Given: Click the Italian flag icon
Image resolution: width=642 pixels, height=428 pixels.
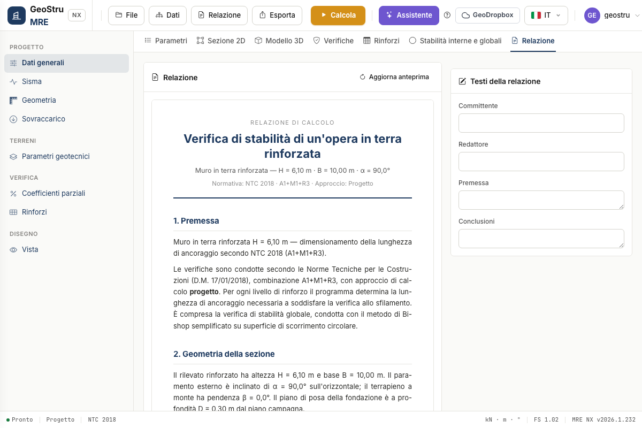Looking at the screenshot, I should point(536,16).
